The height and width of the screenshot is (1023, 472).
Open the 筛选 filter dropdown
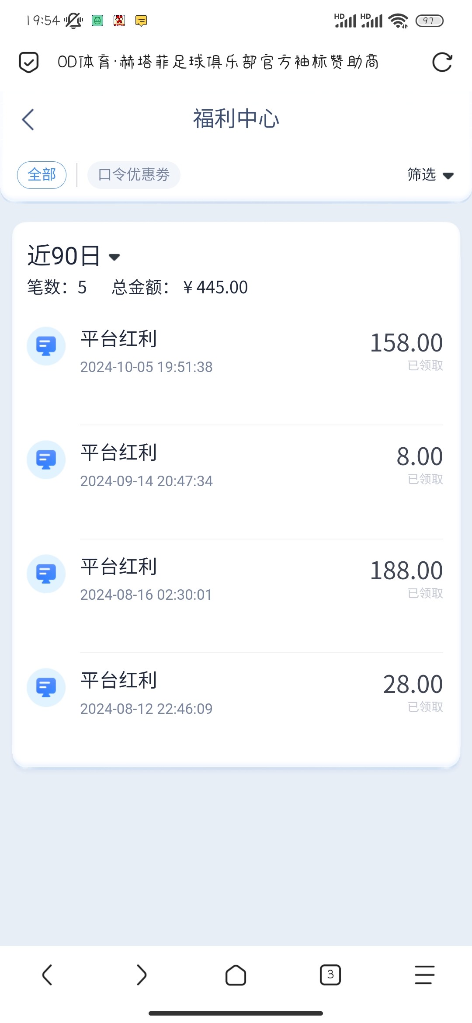(x=422, y=175)
